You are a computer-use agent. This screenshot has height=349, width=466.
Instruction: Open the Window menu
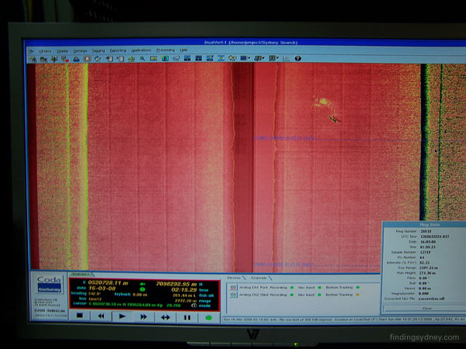(x=45, y=51)
